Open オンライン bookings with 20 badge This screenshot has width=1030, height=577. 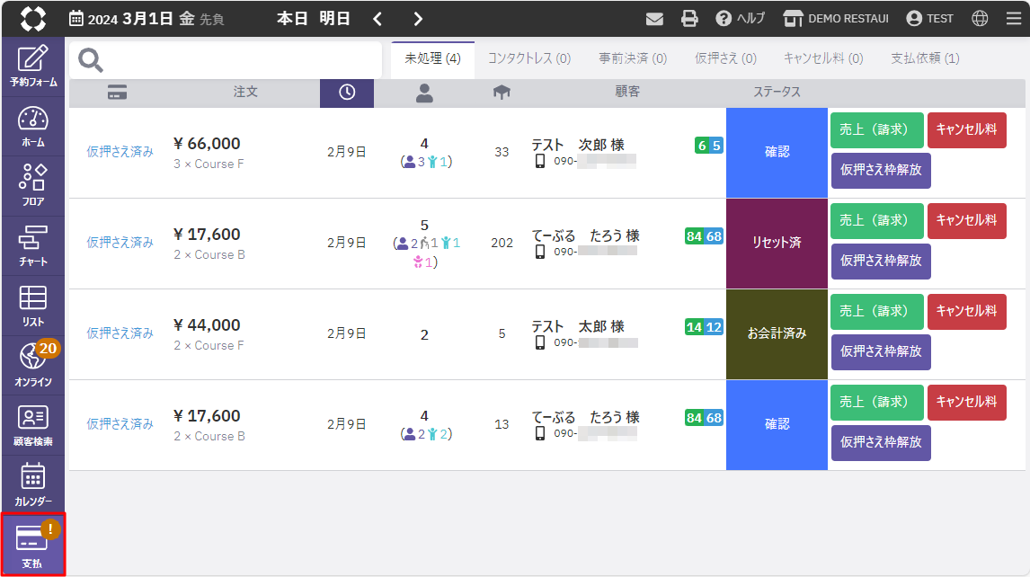coord(33,366)
